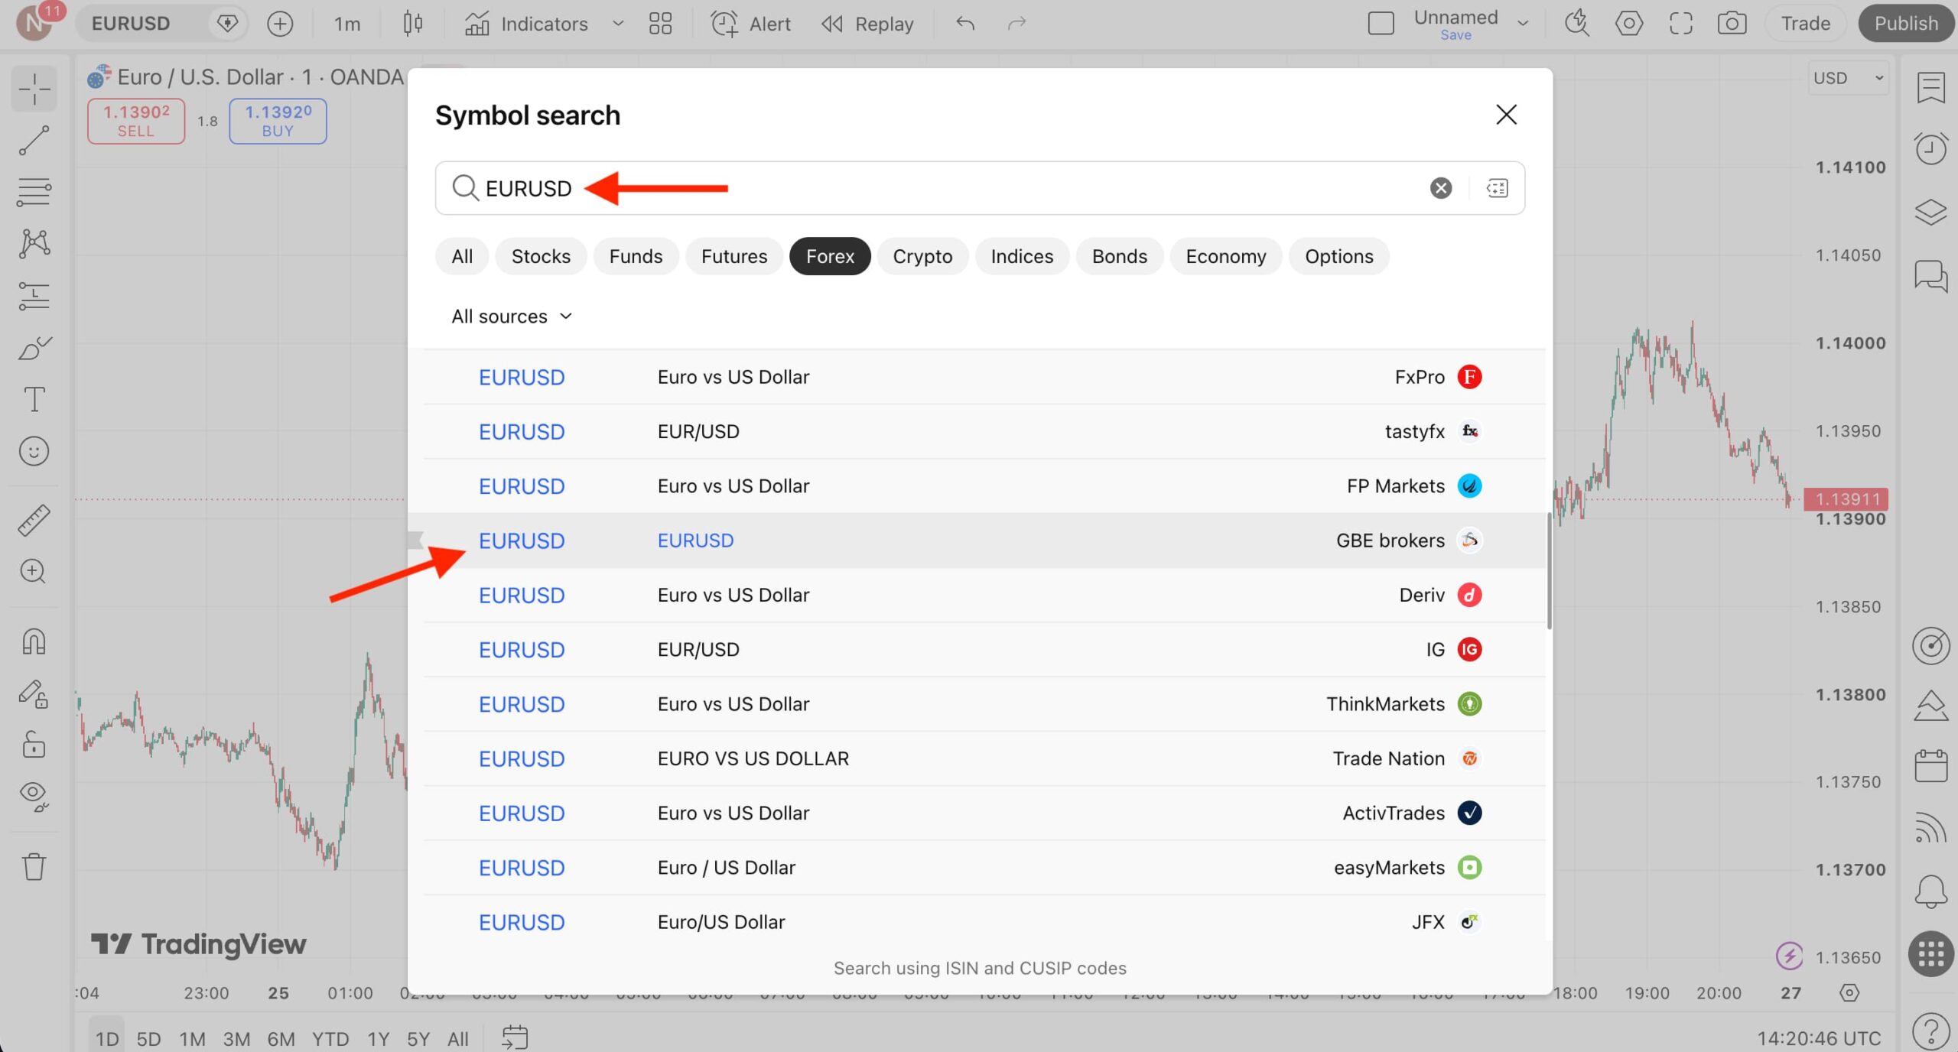Image resolution: width=1958 pixels, height=1052 pixels.
Task: Toggle hide all drawings eye icon
Action: click(x=34, y=796)
